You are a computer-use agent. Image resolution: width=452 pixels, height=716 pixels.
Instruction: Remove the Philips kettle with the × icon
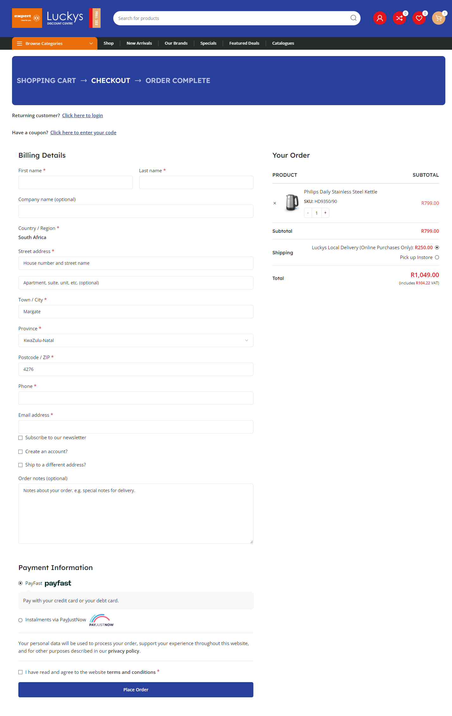275,203
